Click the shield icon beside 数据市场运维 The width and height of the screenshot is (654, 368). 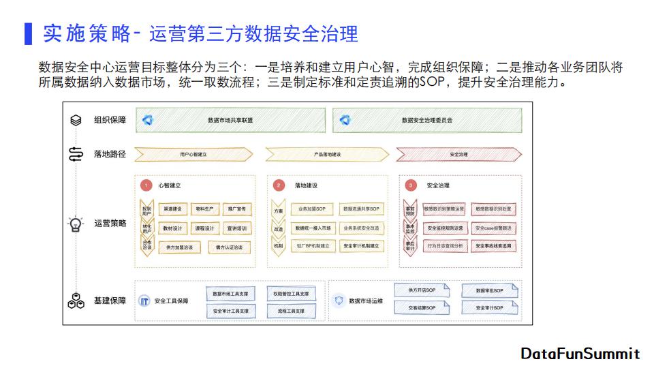point(339,301)
